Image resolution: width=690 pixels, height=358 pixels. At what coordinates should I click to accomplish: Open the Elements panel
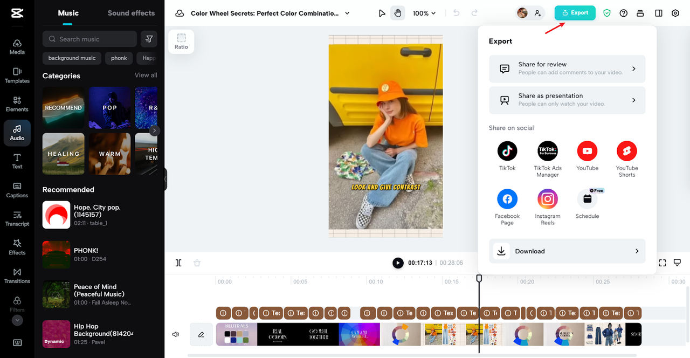(x=17, y=104)
